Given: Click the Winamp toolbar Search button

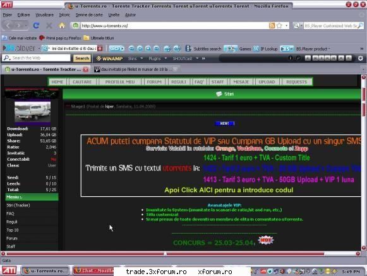Looking at the screenshot, I should 82,58.
